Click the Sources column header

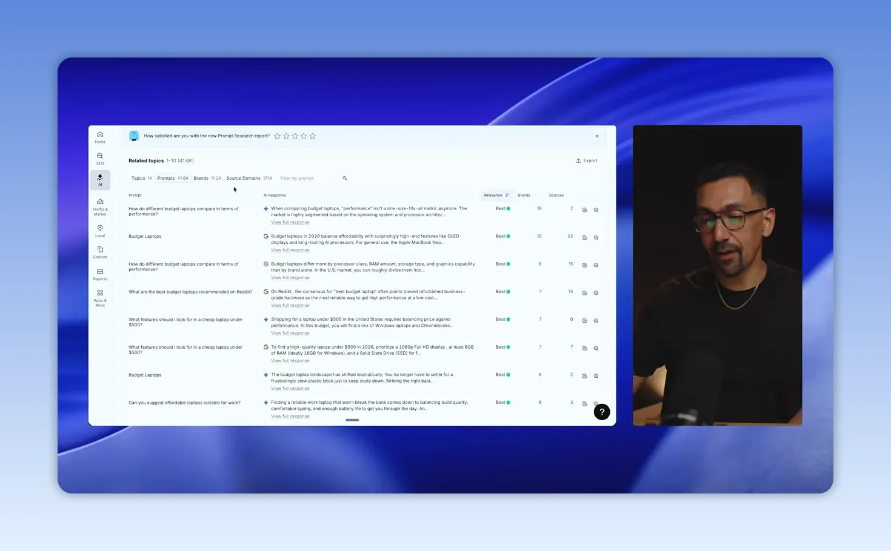point(556,195)
